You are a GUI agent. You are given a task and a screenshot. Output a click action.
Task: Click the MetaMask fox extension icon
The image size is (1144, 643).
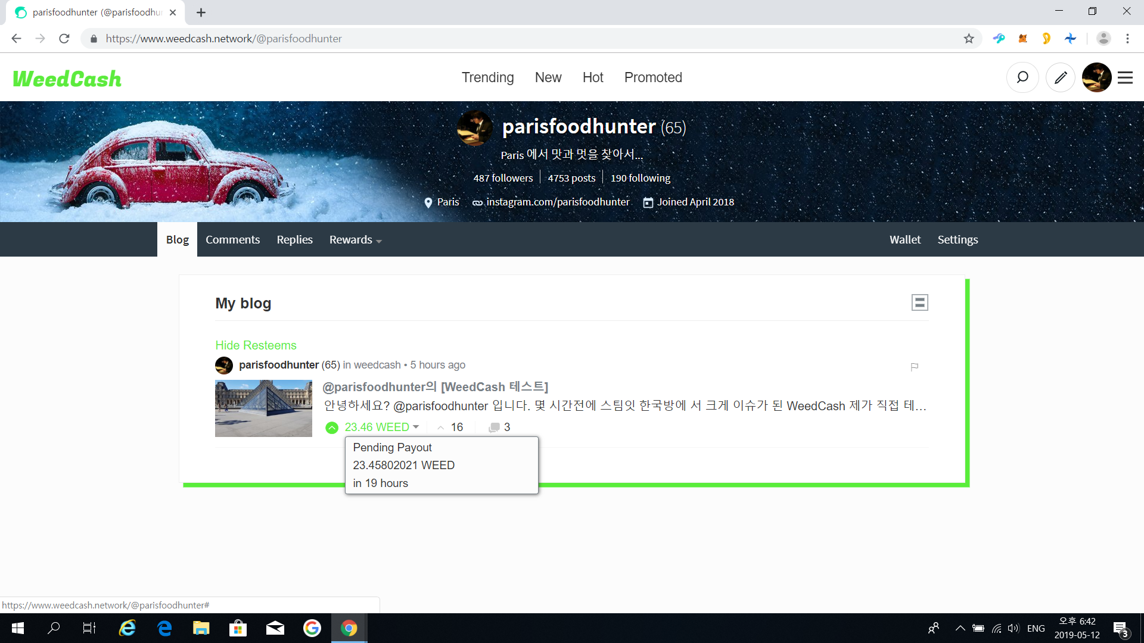click(x=1022, y=39)
